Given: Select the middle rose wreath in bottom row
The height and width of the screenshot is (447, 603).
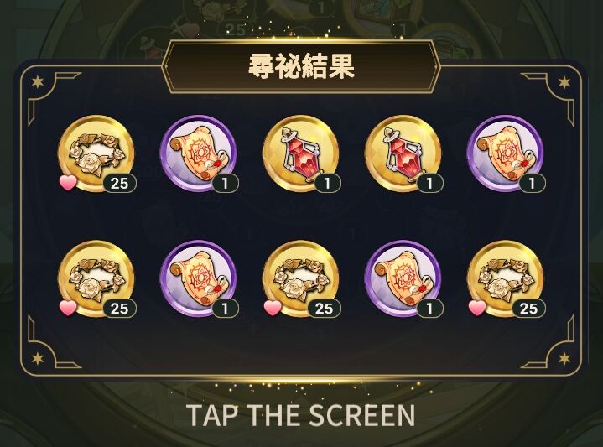Looking at the screenshot, I should pyautogui.click(x=301, y=278).
